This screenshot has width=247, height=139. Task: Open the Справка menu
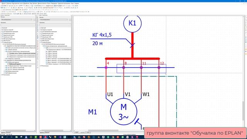point(77,3)
